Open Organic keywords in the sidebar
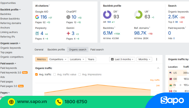189x108 pixels. click(11, 48)
